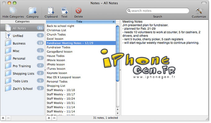Click the note list vertical scrollbar thumb
The image size is (211, 123).
[x=118, y=53]
